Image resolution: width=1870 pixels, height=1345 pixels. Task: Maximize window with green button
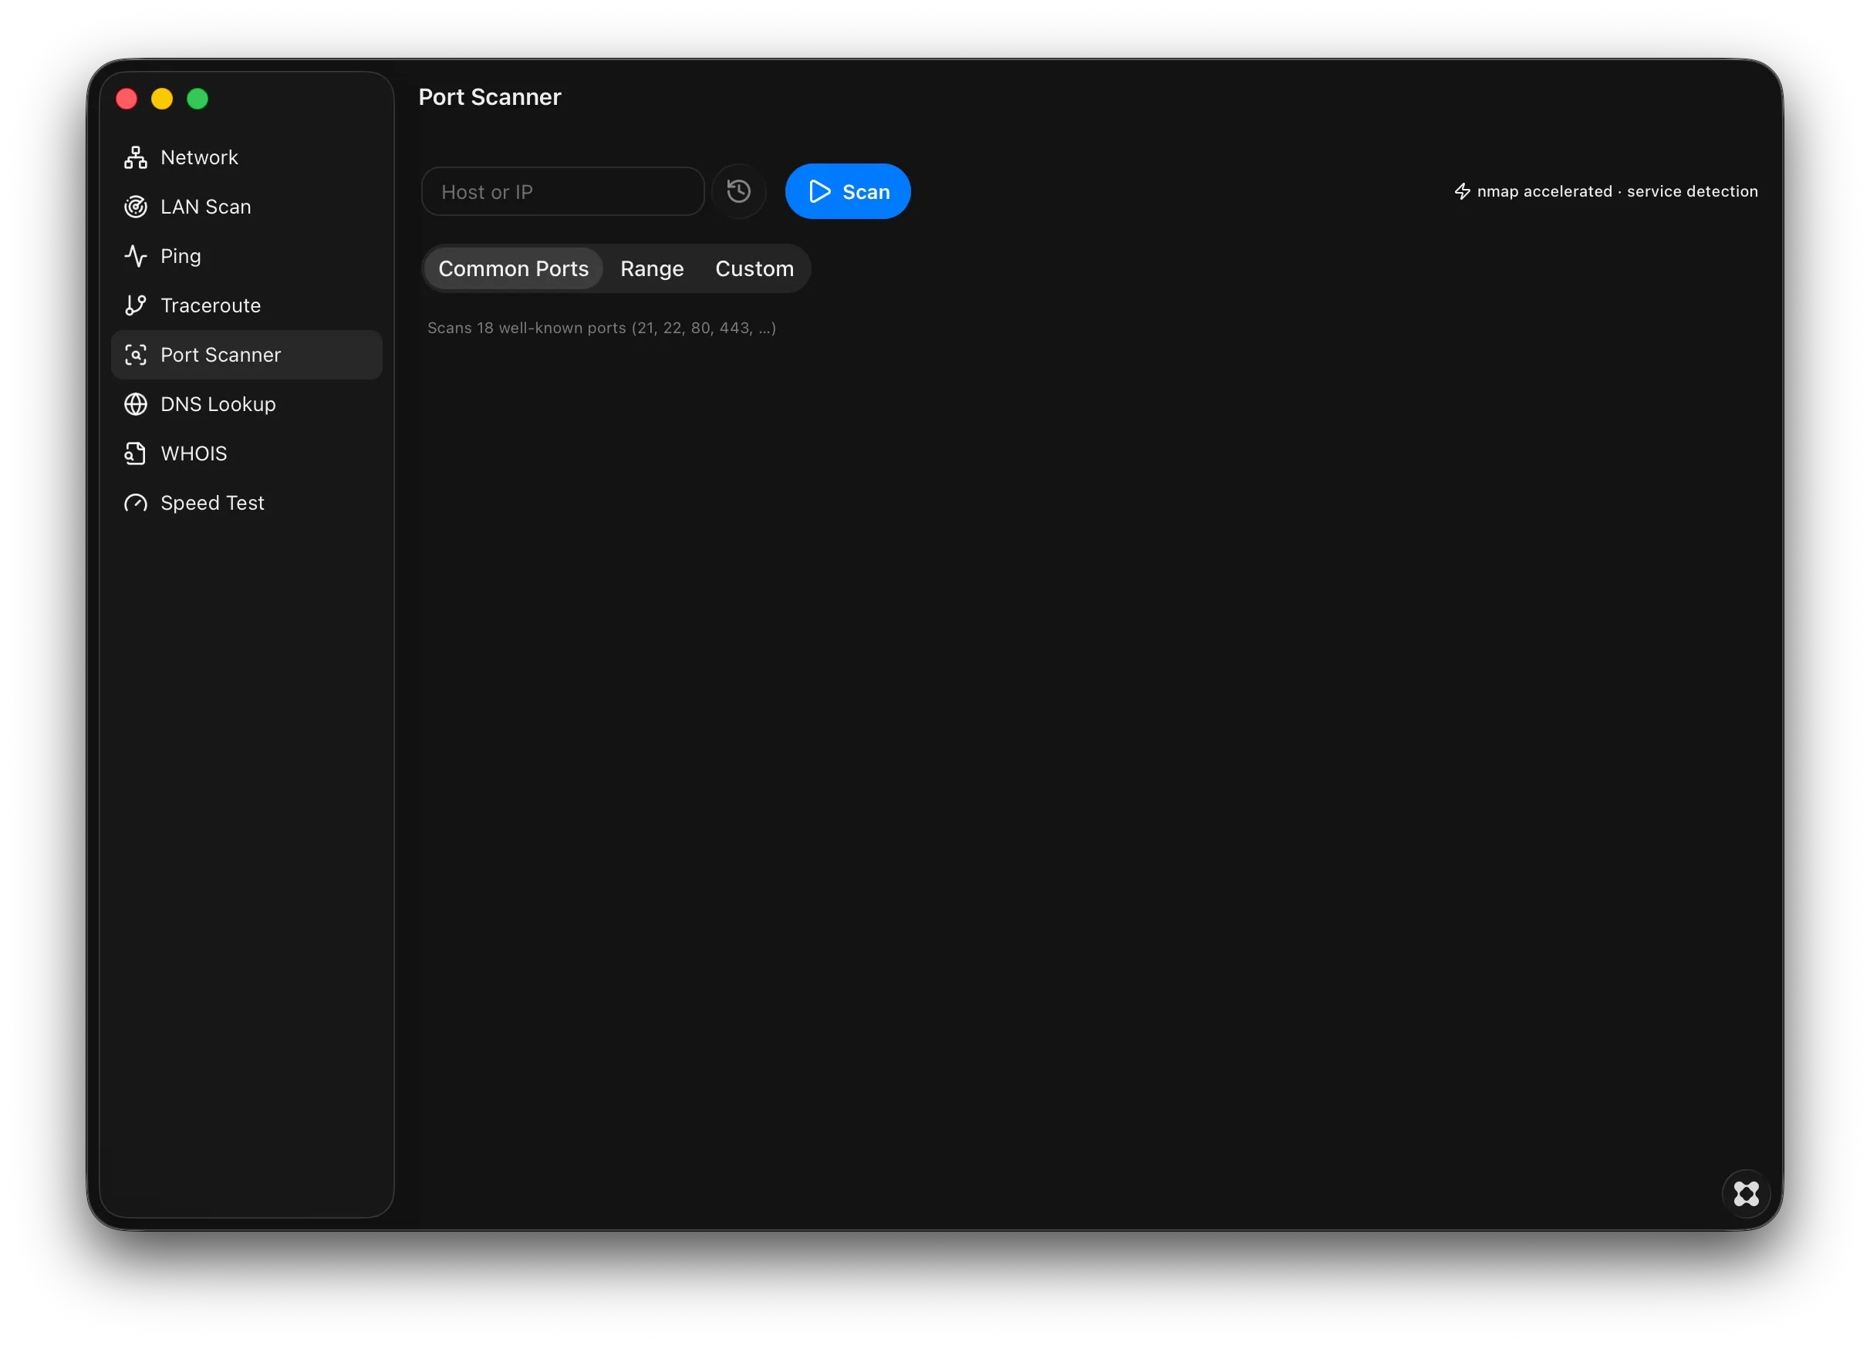tap(198, 99)
